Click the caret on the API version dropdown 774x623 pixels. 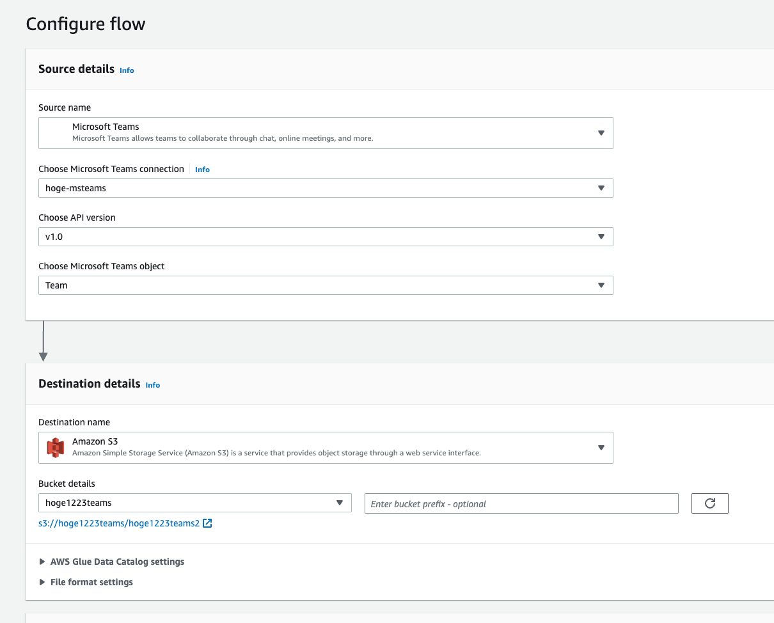coord(601,236)
